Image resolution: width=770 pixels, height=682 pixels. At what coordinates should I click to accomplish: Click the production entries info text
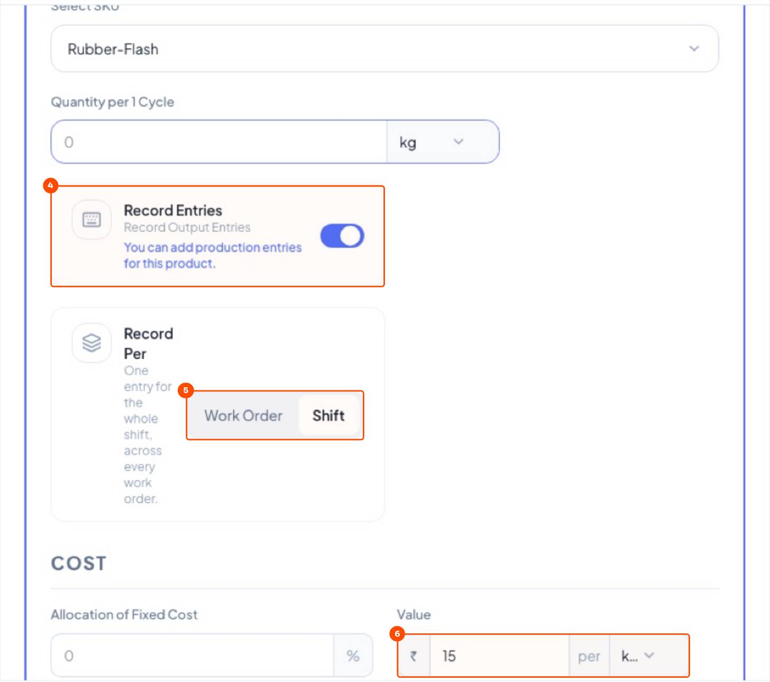pyautogui.click(x=213, y=255)
